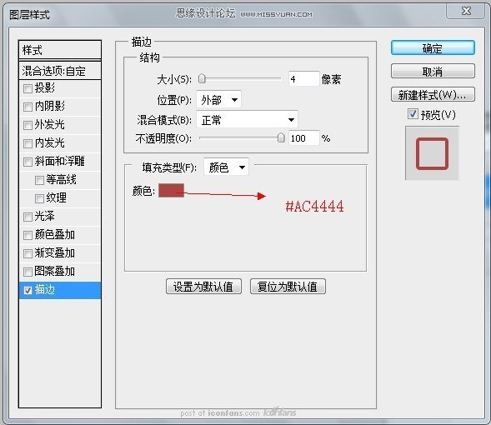Open the 斜面和浮雕 settings row

[x=60, y=162]
